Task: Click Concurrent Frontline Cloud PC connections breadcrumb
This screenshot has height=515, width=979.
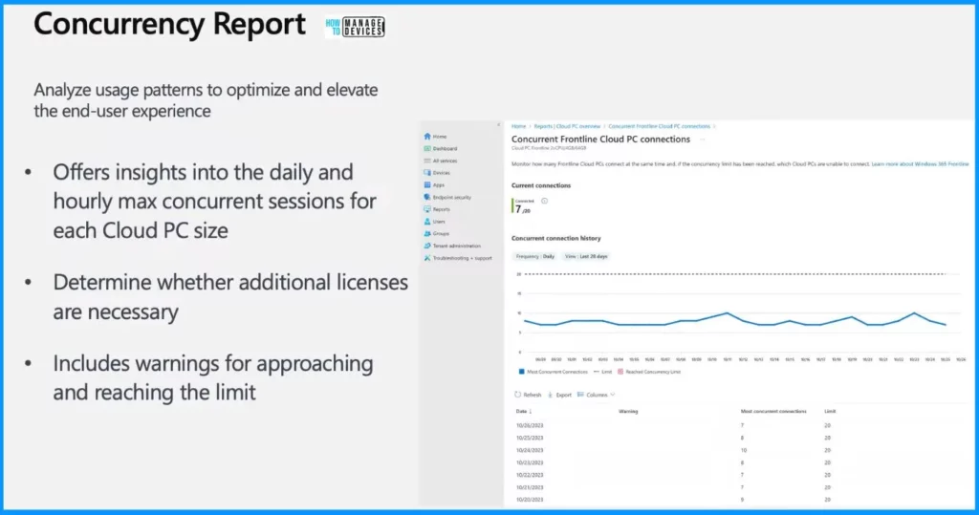Action: (660, 126)
